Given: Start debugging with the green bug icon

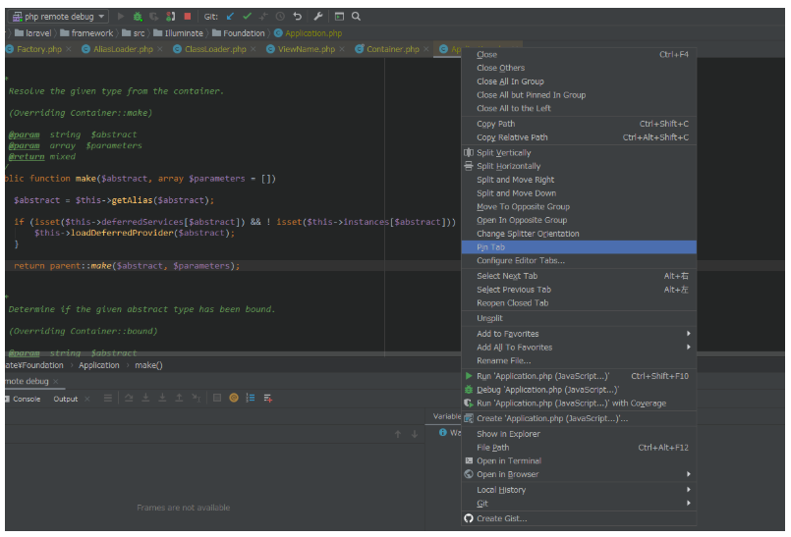Looking at the screenshot, I should [138, 16].
